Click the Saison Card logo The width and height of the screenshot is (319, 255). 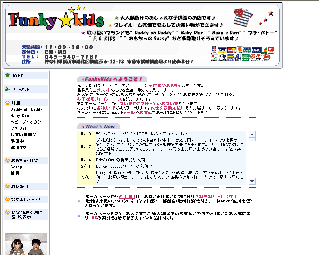point(247,50)
